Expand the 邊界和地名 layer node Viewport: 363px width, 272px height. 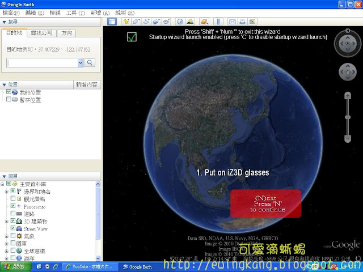[6, 192]
